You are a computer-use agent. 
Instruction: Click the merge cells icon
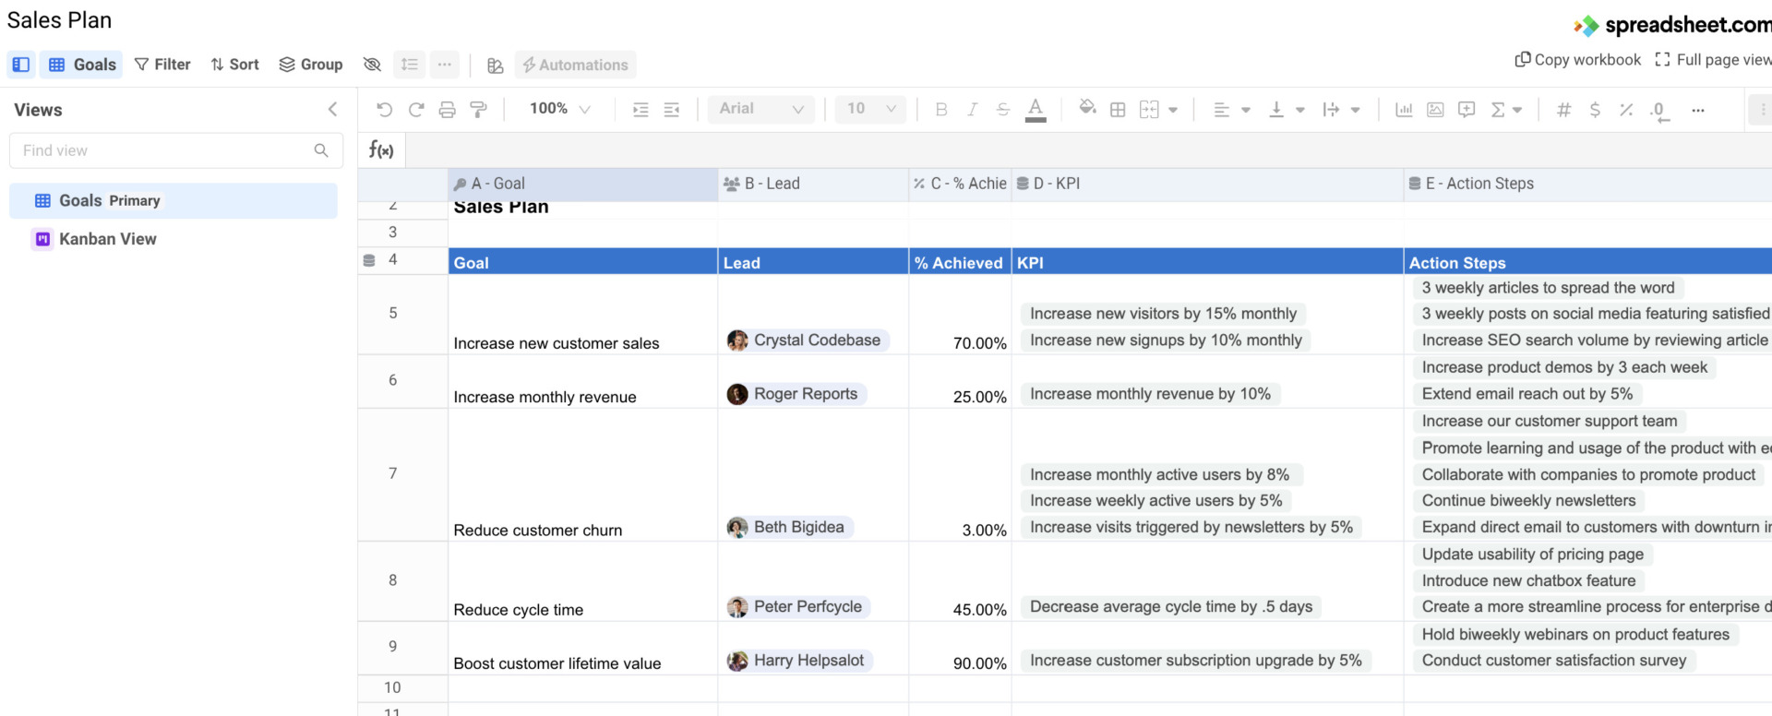tap(1149, 110)
